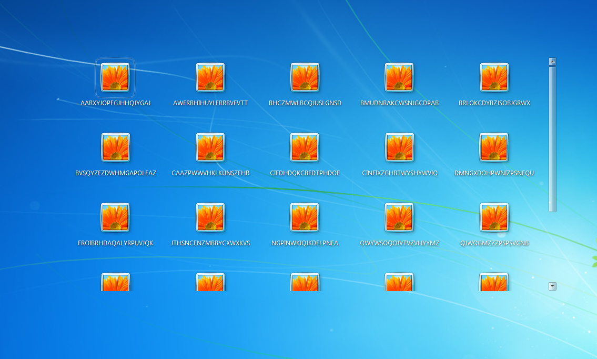Open the BMUDNRAKCWSNJGCDPAB account tile
Image resolution: width=597 pixels, height=359 pixels.
pos(399,77)
